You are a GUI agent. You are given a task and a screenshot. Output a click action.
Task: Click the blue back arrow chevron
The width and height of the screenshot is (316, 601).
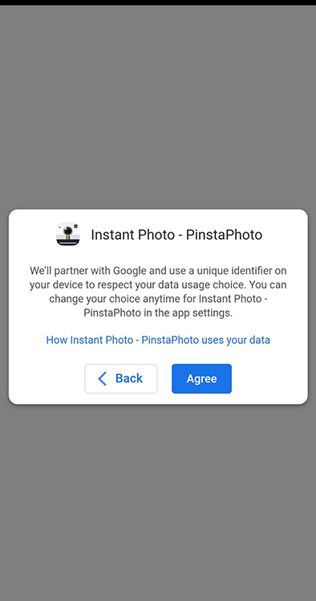(102, 378)
